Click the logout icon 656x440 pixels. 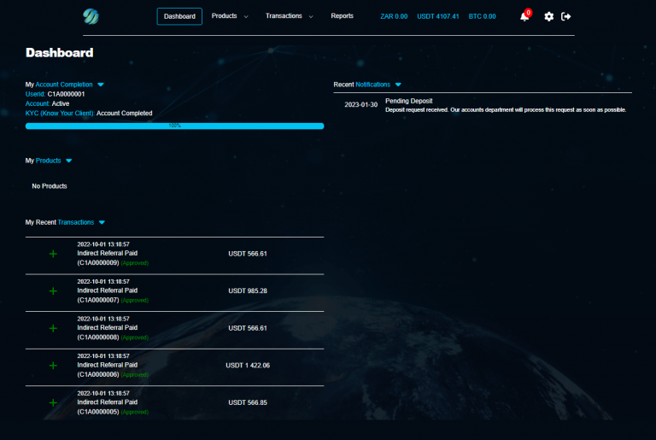(x=565, y=16)
